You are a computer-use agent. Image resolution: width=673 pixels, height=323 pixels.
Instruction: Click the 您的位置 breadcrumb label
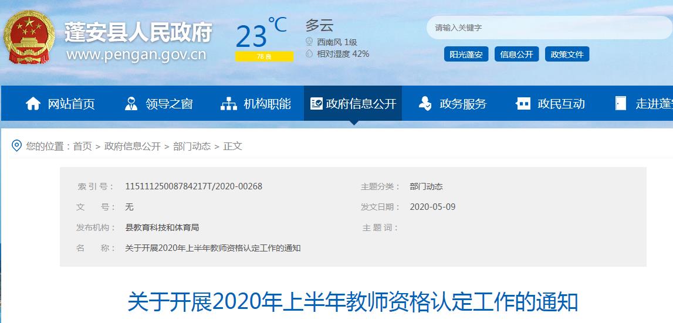pos(48,147)
